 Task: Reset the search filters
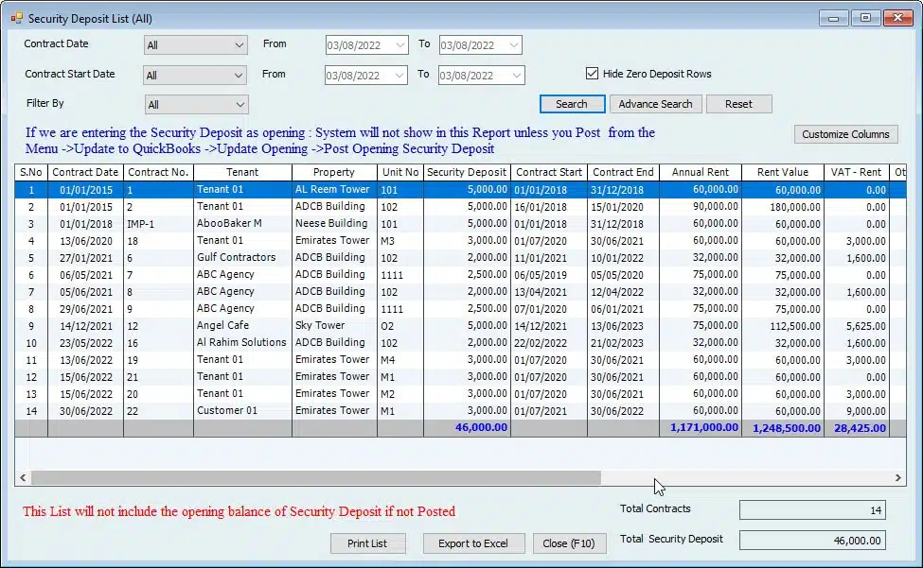738,104
